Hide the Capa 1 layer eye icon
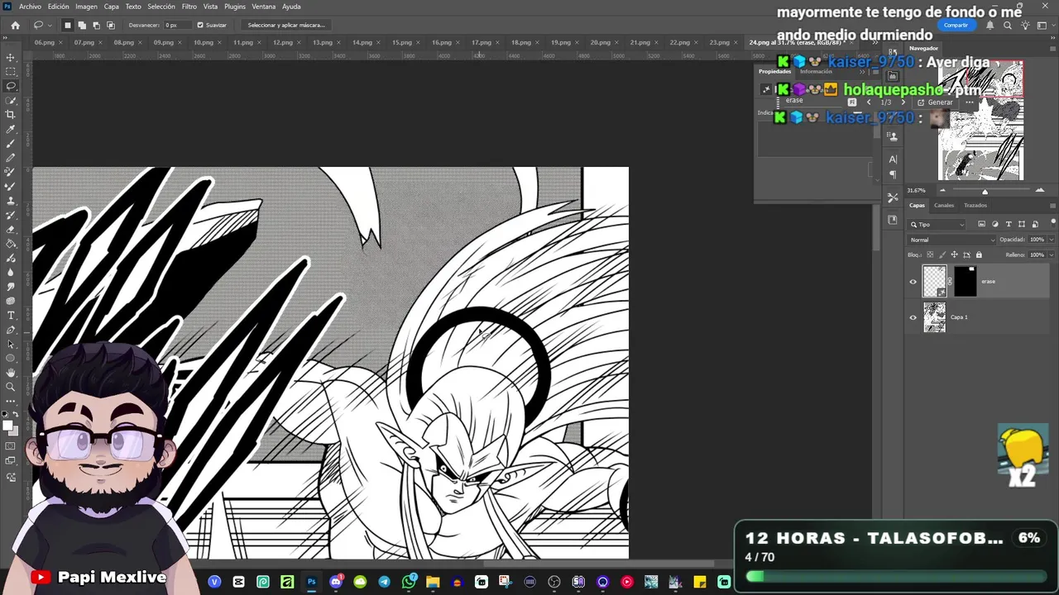The image size is (1059, 595). [x=913, y=317]
